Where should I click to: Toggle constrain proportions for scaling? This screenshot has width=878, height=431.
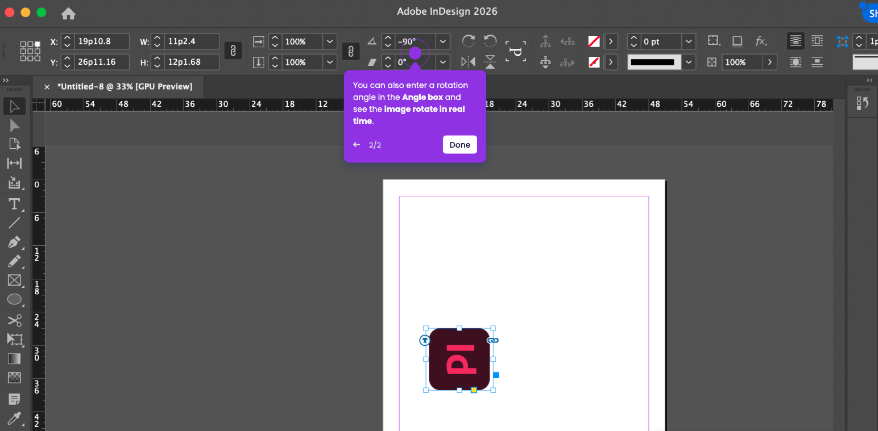pyautogui.click(x=351, y=51)
